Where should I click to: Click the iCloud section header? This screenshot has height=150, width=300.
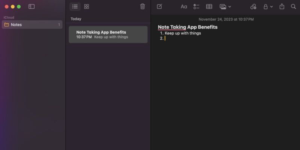pyautogui.click(x=9, y=17)
